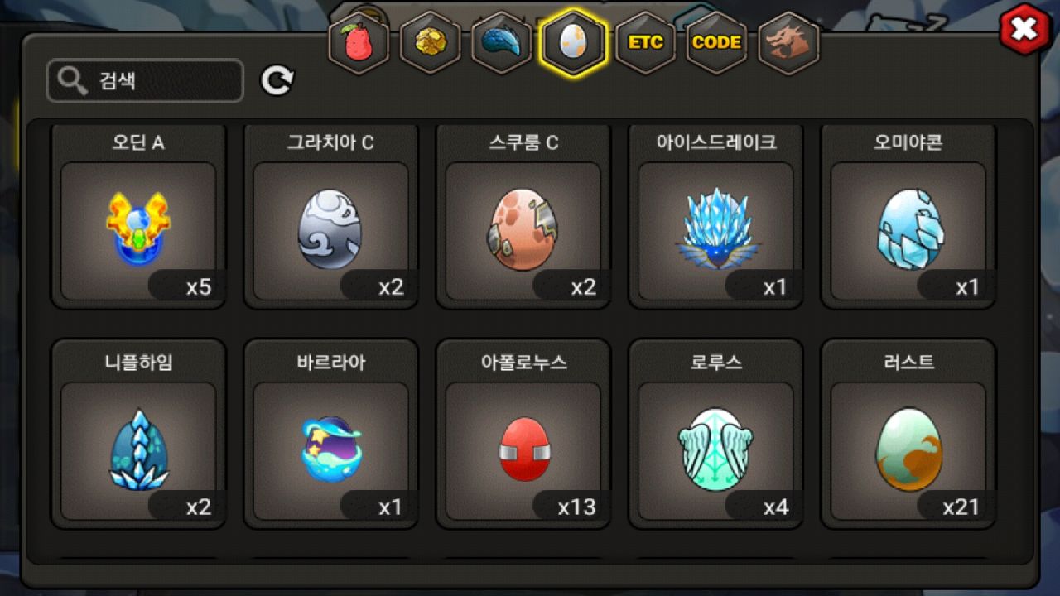Image resolution: width=1060 pixels, height=596 pixels.
Task: Select the 오미야콘 ice egg
Action: click(908, 217)
